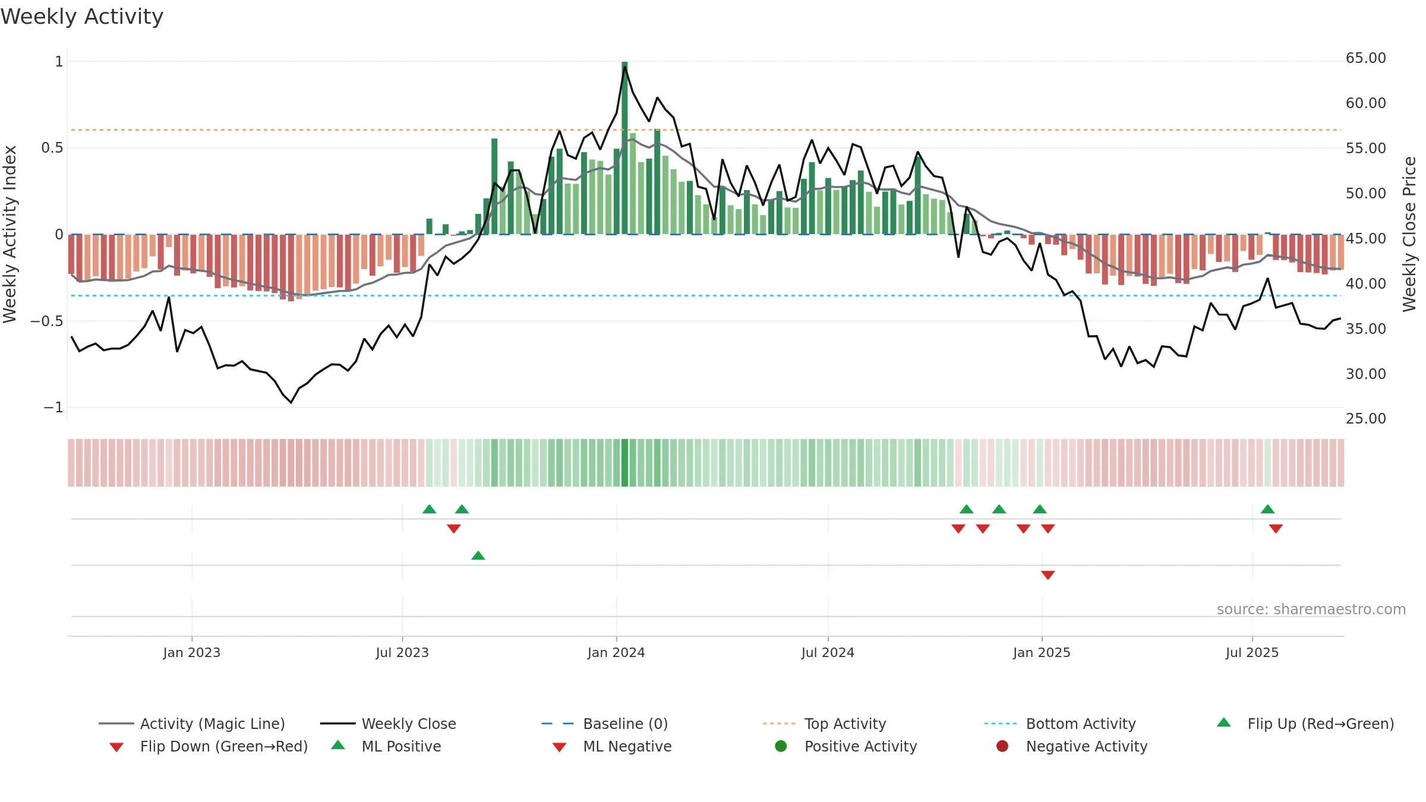
Task: Click the Jan 2023 x-axis label
Action: click(x=192, y=652)
